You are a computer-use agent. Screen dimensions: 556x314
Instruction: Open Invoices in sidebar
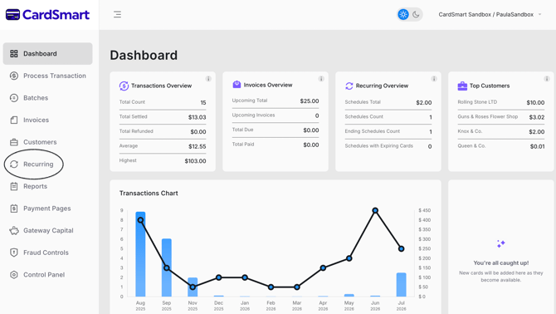point(48,120)
